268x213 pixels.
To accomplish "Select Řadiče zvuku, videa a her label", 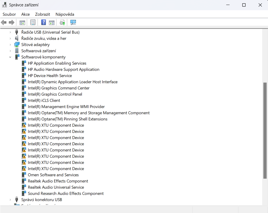I will coord(44,38).
